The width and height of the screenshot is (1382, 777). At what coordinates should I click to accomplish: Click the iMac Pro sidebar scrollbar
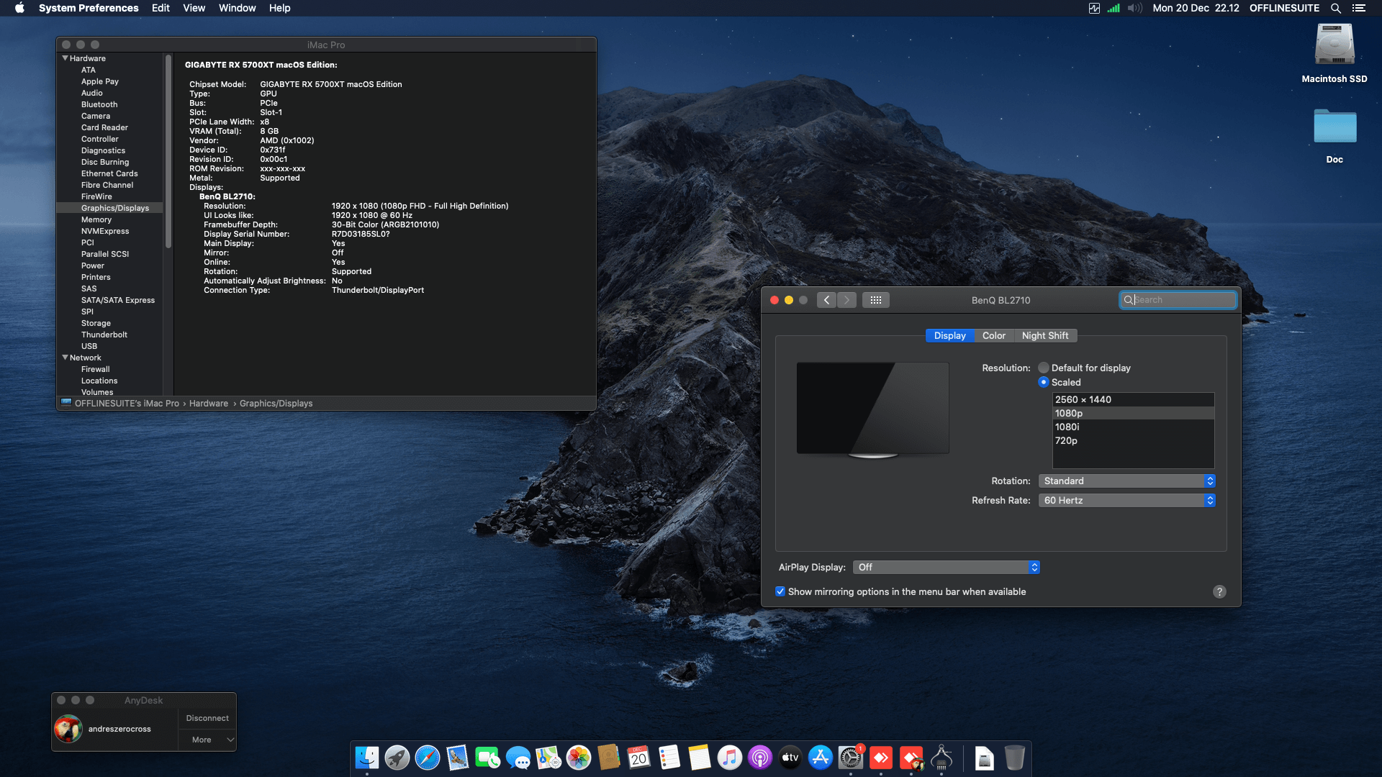point(168,151)
